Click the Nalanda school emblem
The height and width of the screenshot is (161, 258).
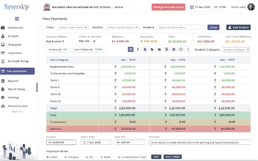[47, 7]
